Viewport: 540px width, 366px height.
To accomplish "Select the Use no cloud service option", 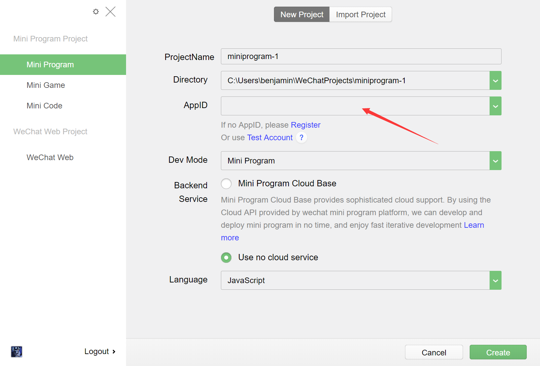I will pyautogui.click(x=226, y=258).
